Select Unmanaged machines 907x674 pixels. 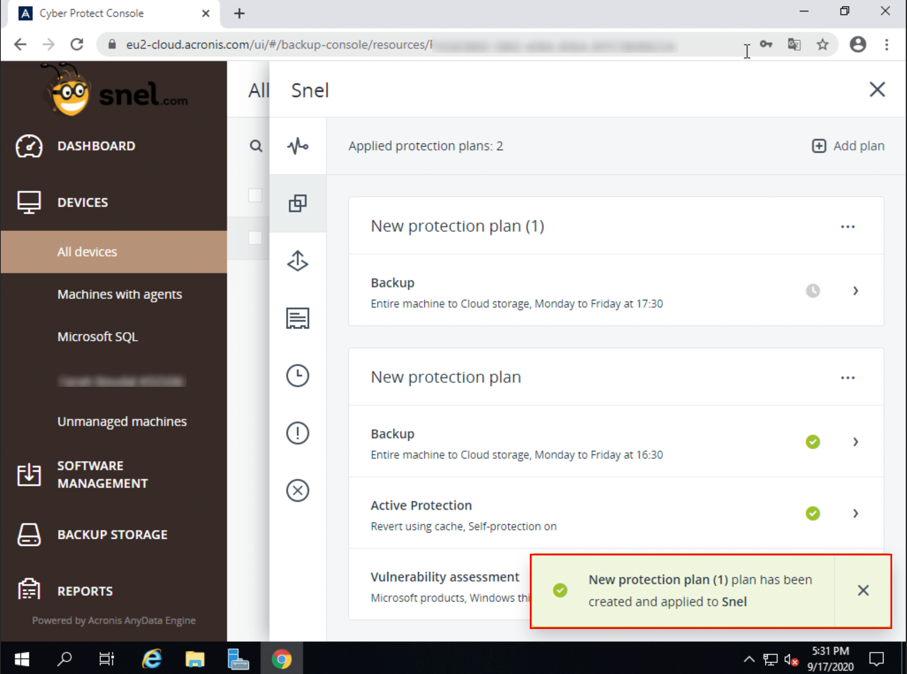click(122, 422)
